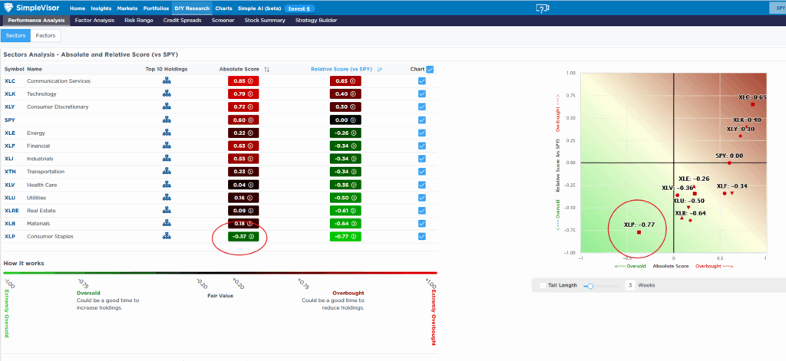Sort by Absolute Score column arrows

point(266,69)
